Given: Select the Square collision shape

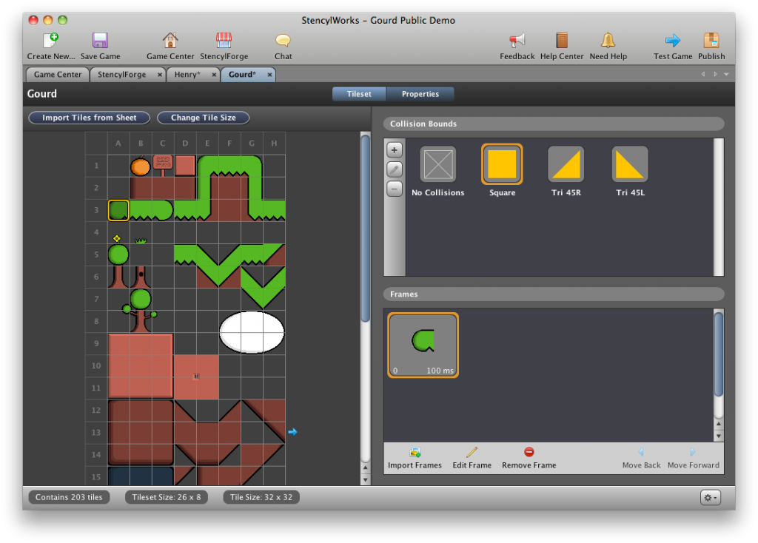Looking at the screenshot, I should 502,164.
